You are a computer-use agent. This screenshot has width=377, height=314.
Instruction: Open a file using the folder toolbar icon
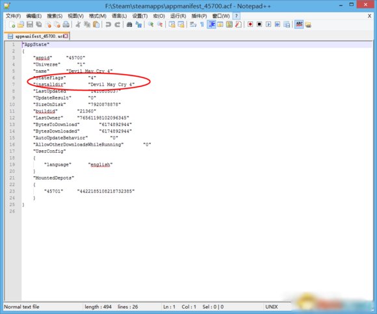click(21, 25)
